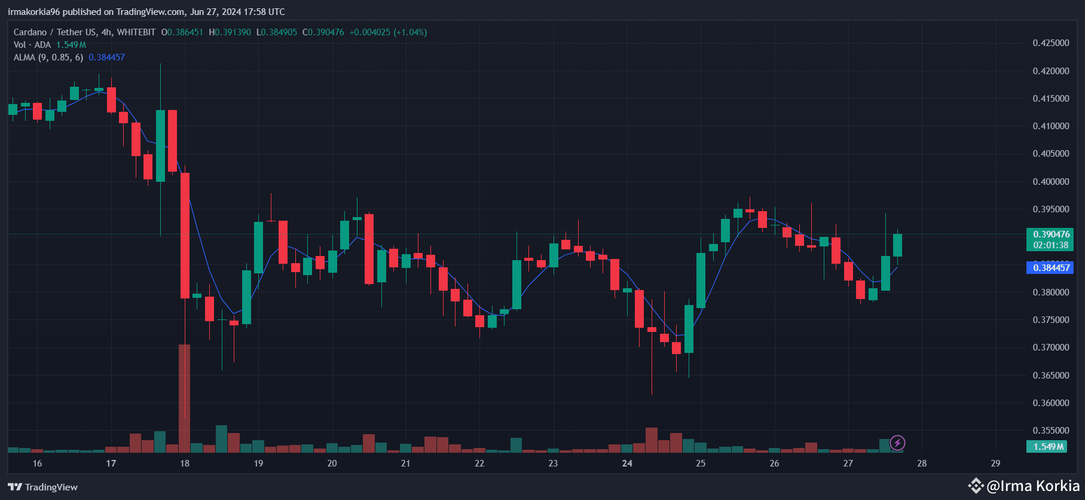Click the purple lightning bolt icon
This screenshot has width=1085, height=500.
(x=897, y=443)
